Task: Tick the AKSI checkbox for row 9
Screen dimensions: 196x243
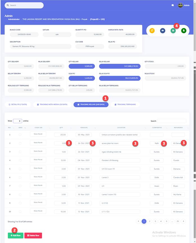Action: (20, 203)
